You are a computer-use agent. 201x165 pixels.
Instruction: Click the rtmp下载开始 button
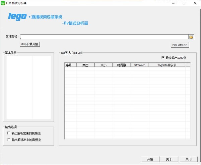(30, 44)
